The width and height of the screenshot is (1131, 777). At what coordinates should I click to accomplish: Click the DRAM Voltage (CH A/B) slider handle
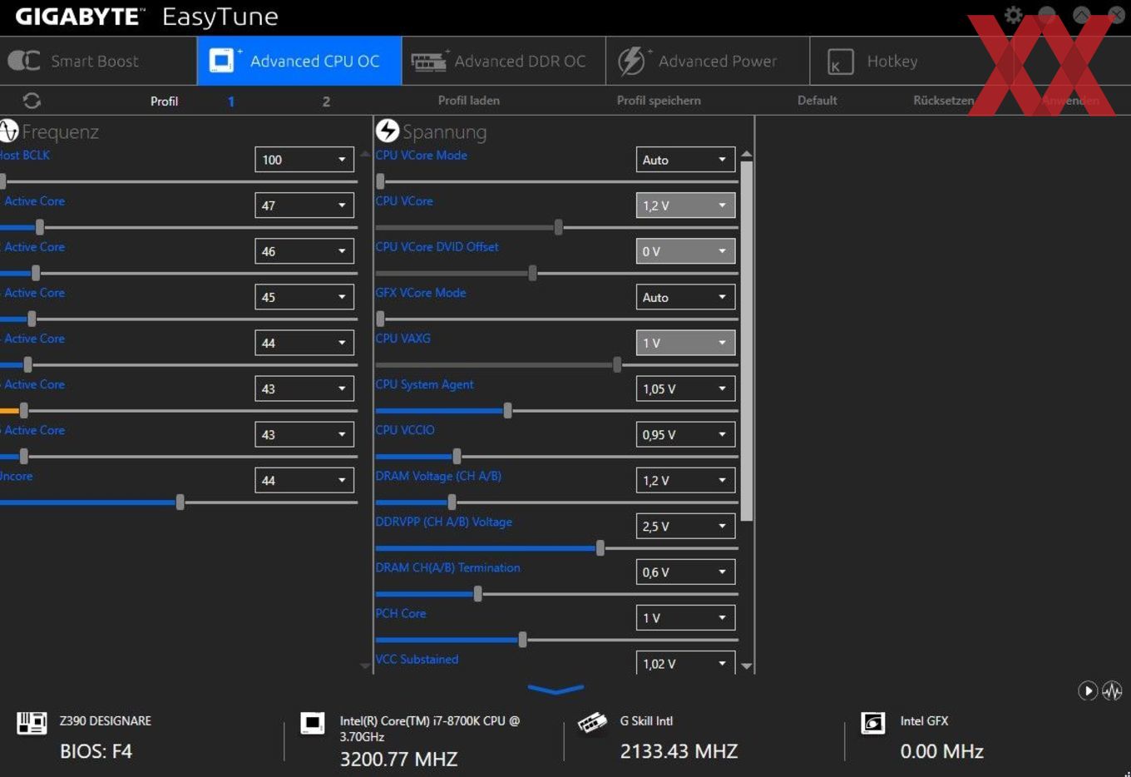(452, 502)
